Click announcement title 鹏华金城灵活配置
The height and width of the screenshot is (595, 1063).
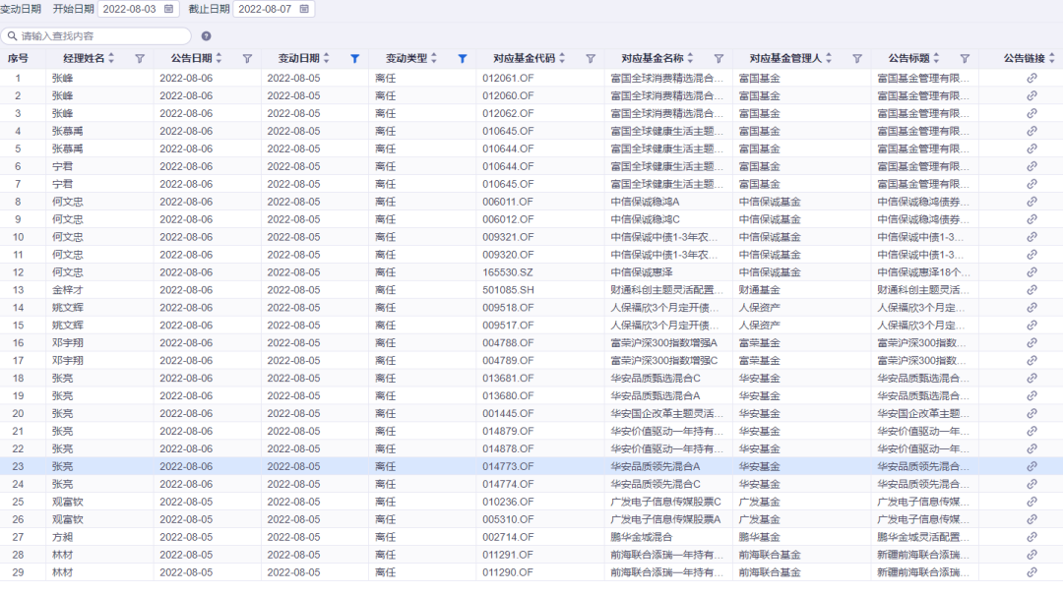coord(922,537)
